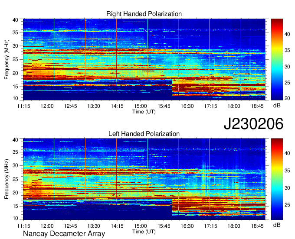Click the 12:45 time tick under the top plot

click(70, 106)
